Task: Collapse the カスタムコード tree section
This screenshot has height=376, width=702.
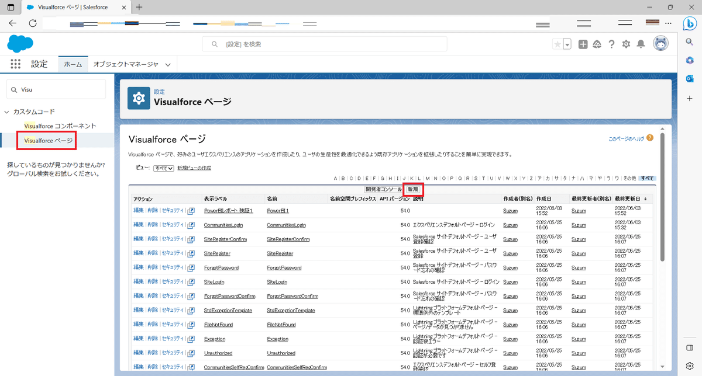Action: (x=7, y=112)
